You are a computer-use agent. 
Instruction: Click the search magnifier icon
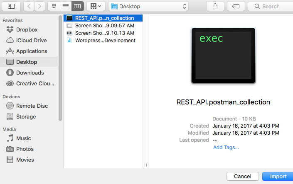(x=257, y=6)
